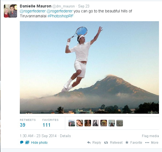Click the photo stack icon
This screenshot has height=152, width=162.
[x=27, y=142]
